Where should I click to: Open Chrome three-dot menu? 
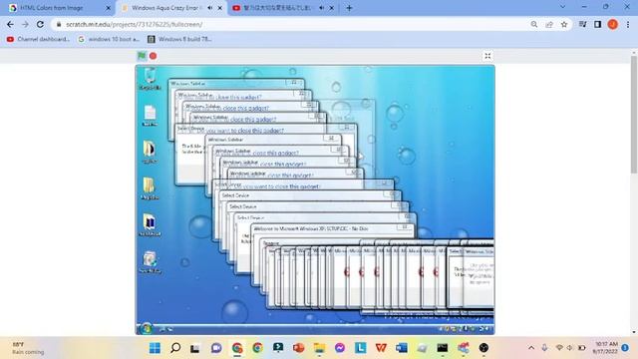628,24
